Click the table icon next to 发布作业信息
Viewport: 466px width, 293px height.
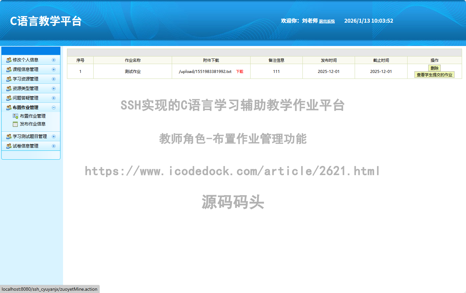pyautogui.click(x=15, y=124)
